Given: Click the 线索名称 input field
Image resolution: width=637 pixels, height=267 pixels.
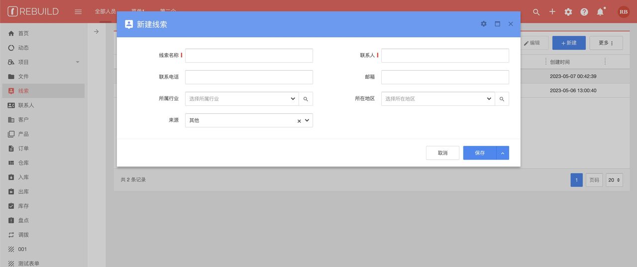Looking at the screenshot, I should pos(249,56).
